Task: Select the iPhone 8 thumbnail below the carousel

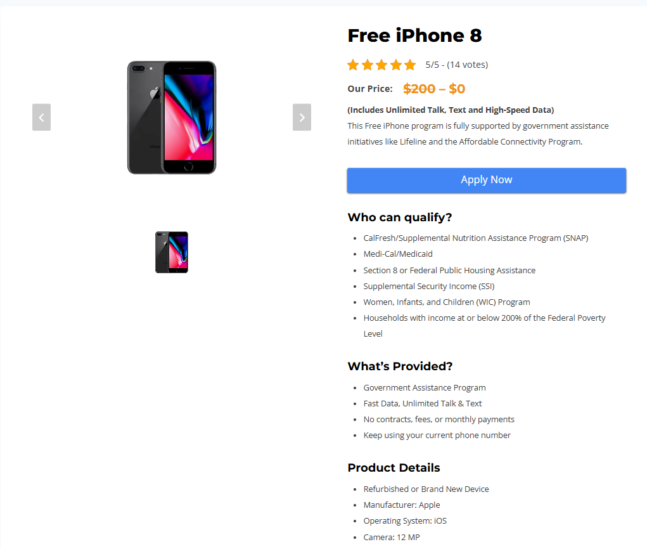Action: (x=171, y=252)
